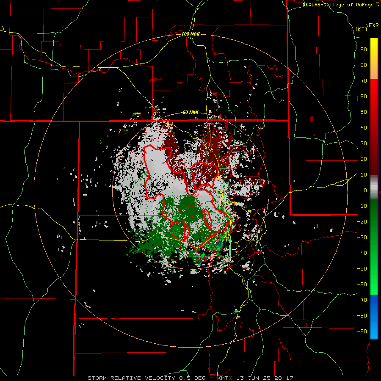Select the 0 value on the velocity scale
The height and width of the screenshot is (381, 381).
[x=365, y=190]
